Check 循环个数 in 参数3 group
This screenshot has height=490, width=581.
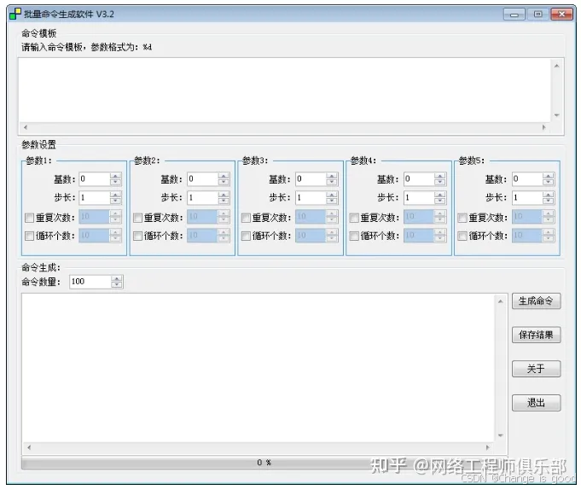[246, 236]
